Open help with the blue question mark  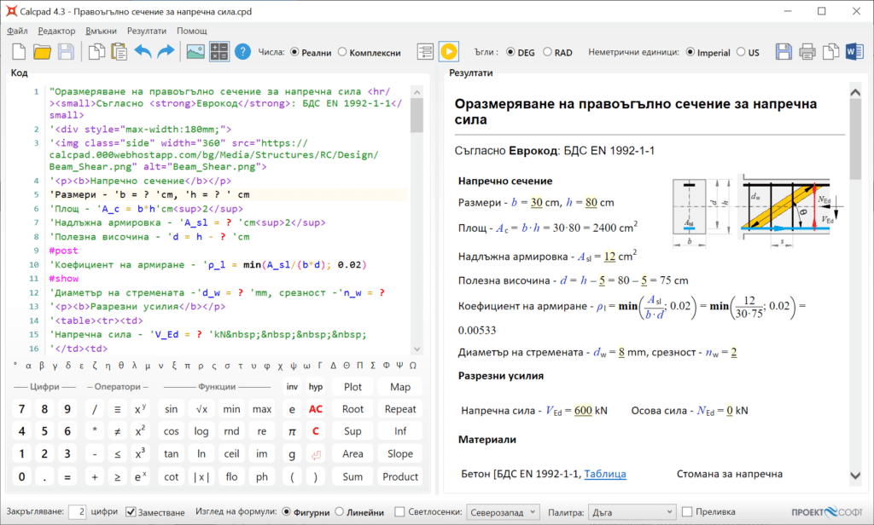point(242,52)
